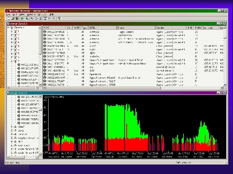This screenshot has width=233, height=174.
Task: Switch to large icons view in toolbar
Action: (x=32, y=18)
